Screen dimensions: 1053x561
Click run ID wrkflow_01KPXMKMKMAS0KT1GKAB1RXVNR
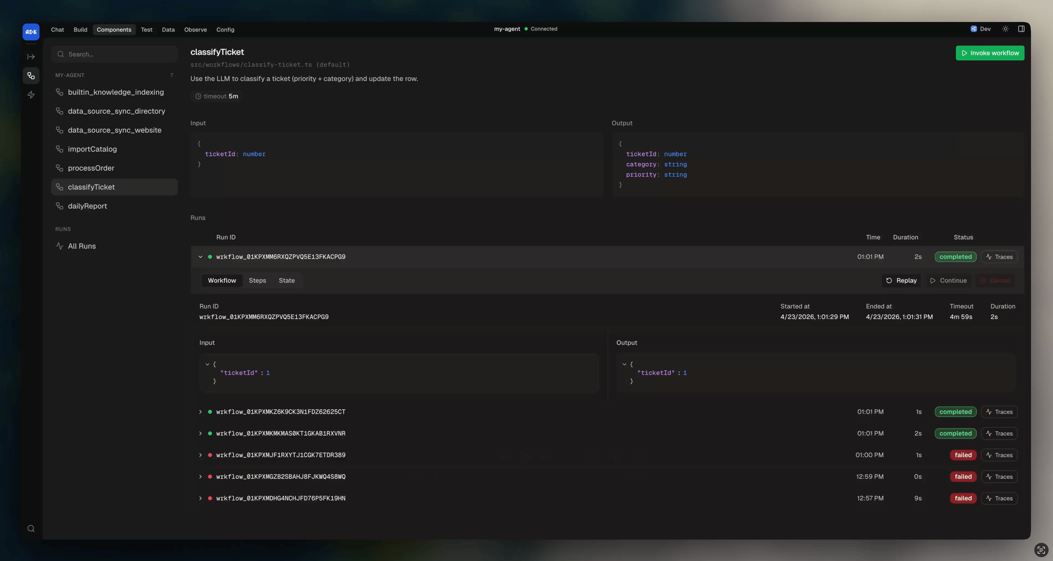click(280, 433)
